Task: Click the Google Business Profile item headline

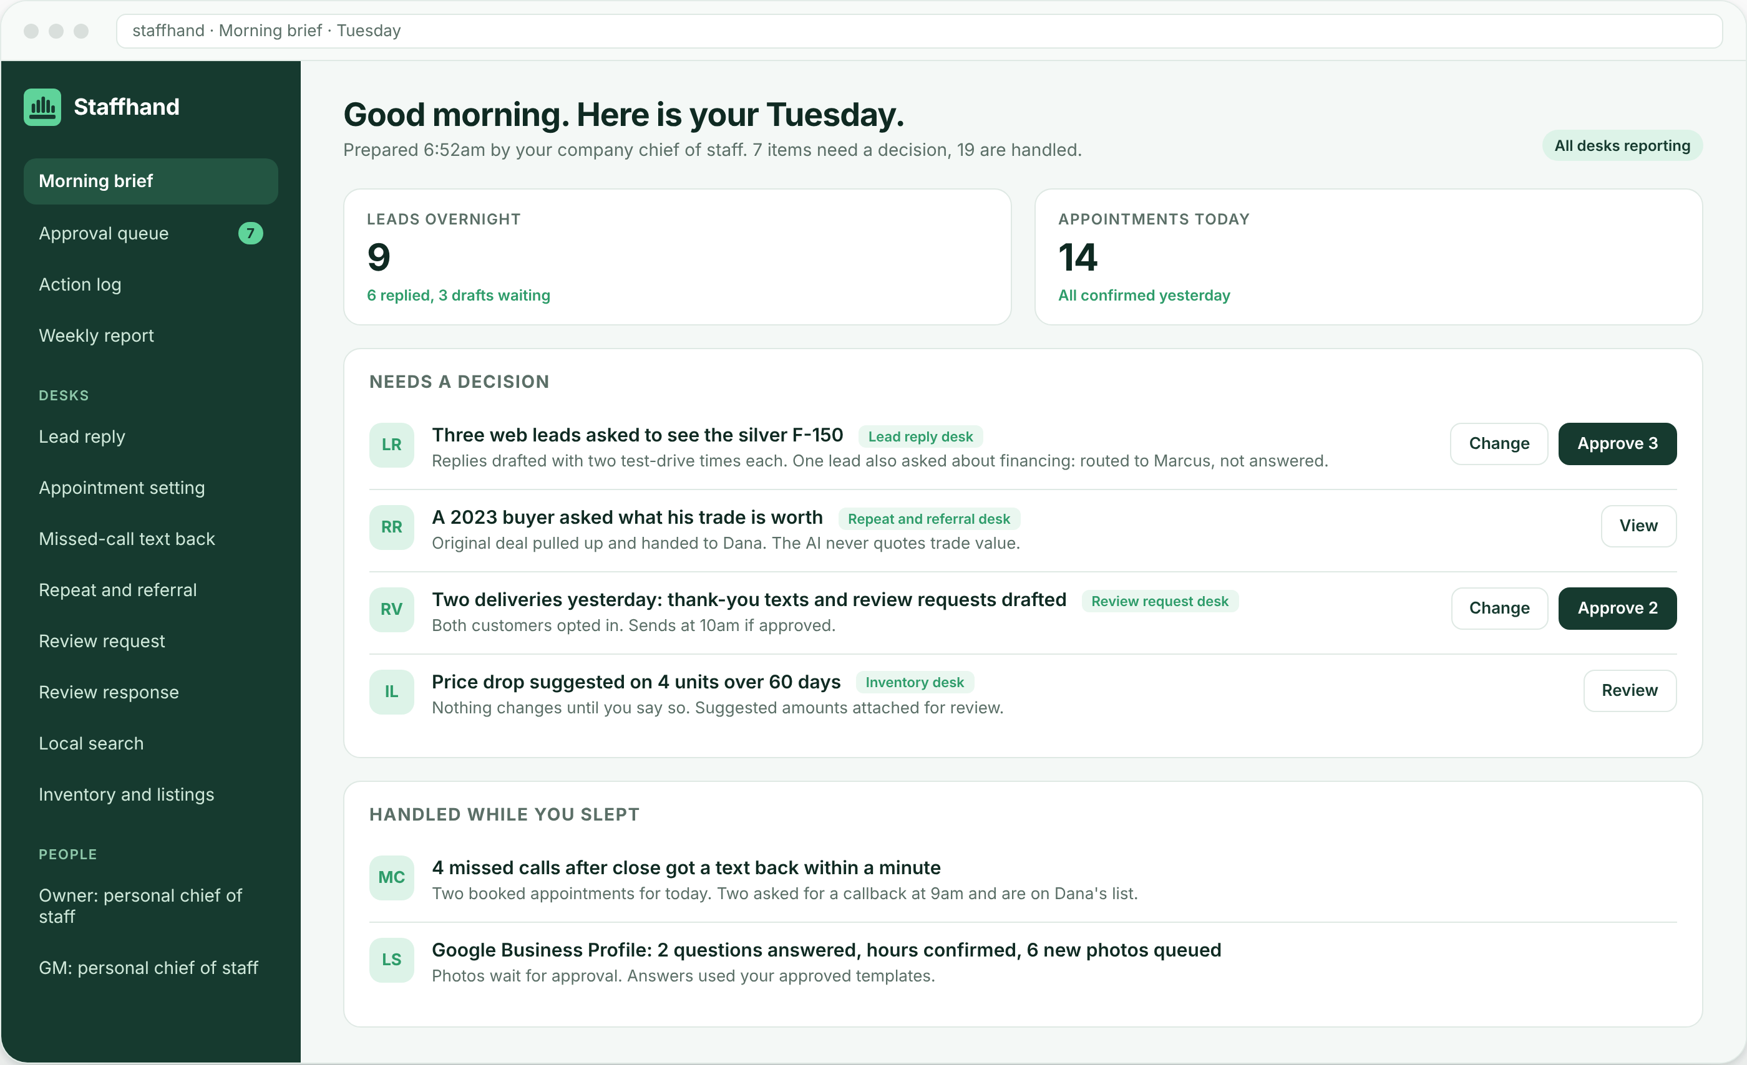Action: point(826,950)
